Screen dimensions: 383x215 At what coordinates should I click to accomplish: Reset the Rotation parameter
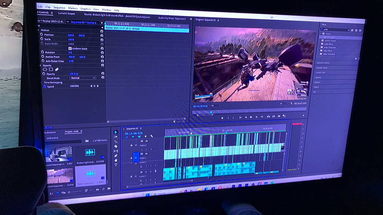(x=102, y=53)
